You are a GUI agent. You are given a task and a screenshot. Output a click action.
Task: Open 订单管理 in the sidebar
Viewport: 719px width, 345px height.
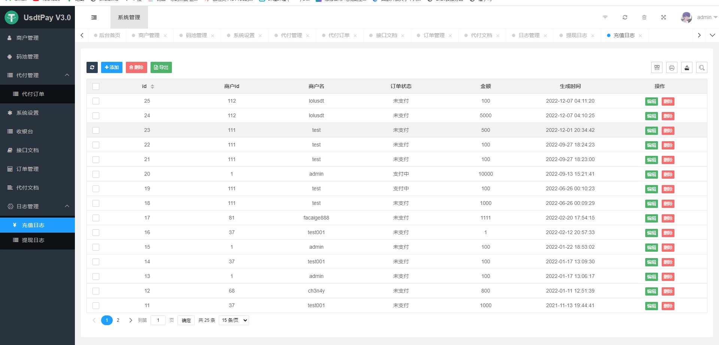coord(28,169)
